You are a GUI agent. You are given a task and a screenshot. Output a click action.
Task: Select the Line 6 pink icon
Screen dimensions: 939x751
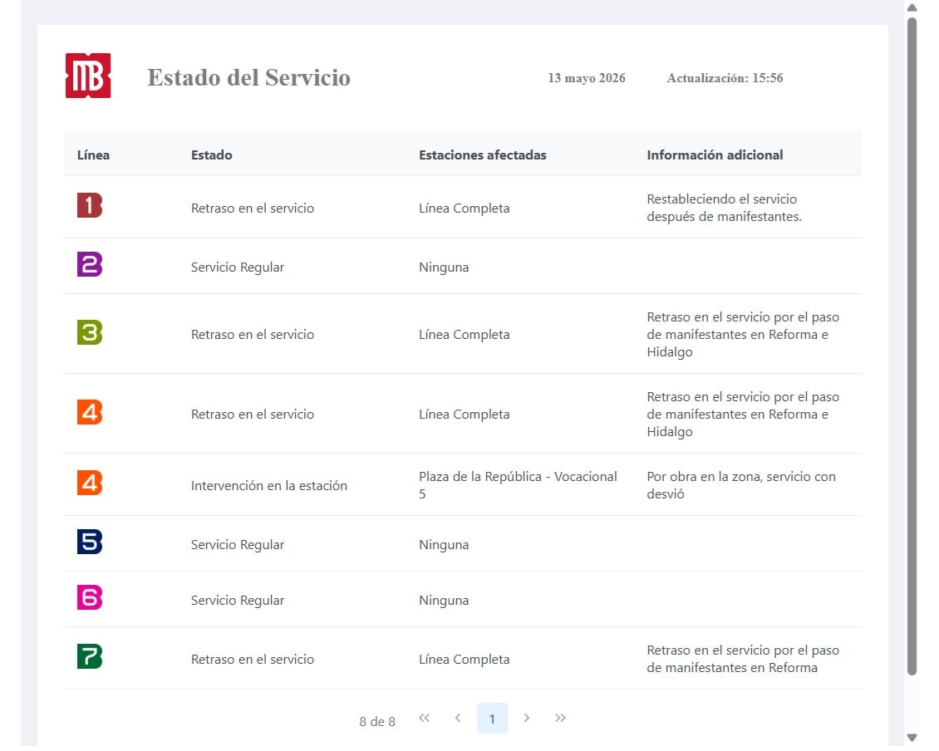[x=90, y=598]
